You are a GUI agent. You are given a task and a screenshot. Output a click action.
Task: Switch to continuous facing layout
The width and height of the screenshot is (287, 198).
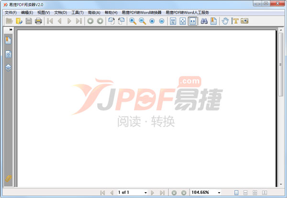(255, 193)
